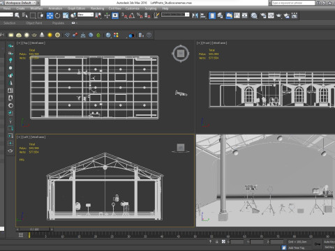Toggle the Auto Key button
Screen dimensions: 335x251
pos(329,242)
